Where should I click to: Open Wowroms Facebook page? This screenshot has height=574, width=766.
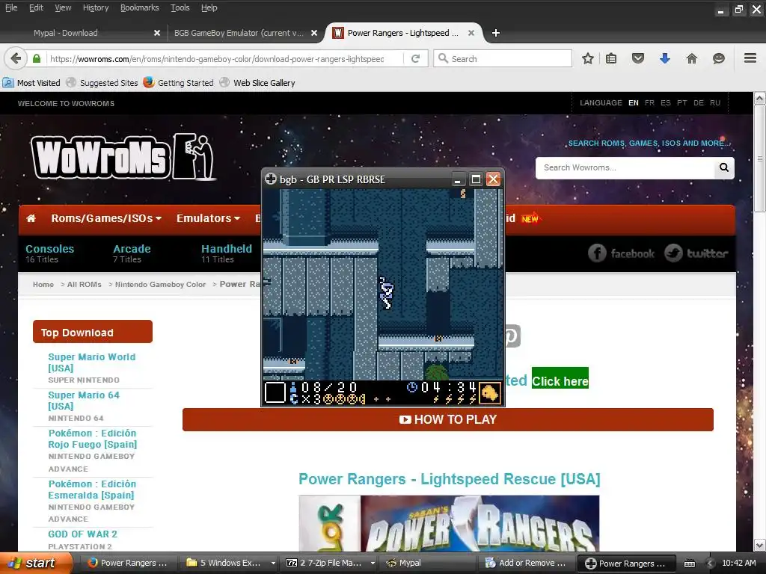tap(620, 253)
